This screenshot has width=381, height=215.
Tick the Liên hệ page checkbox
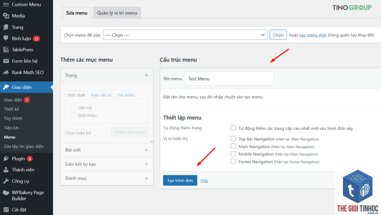coord(73,107)
